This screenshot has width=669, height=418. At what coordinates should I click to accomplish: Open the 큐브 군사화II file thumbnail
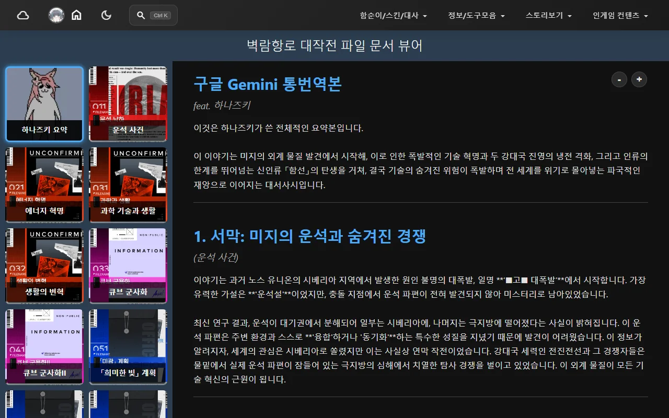click(44, 346)
